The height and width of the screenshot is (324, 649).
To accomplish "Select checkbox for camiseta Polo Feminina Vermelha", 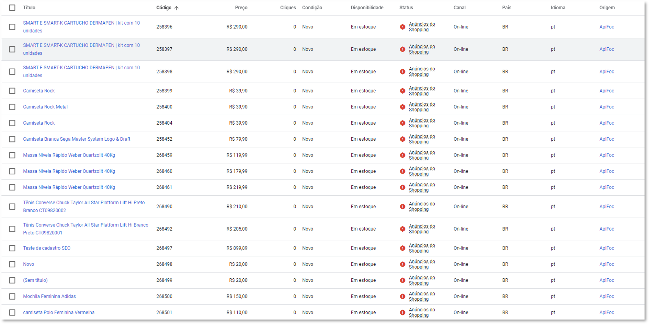I will click(x=12, y=312).
